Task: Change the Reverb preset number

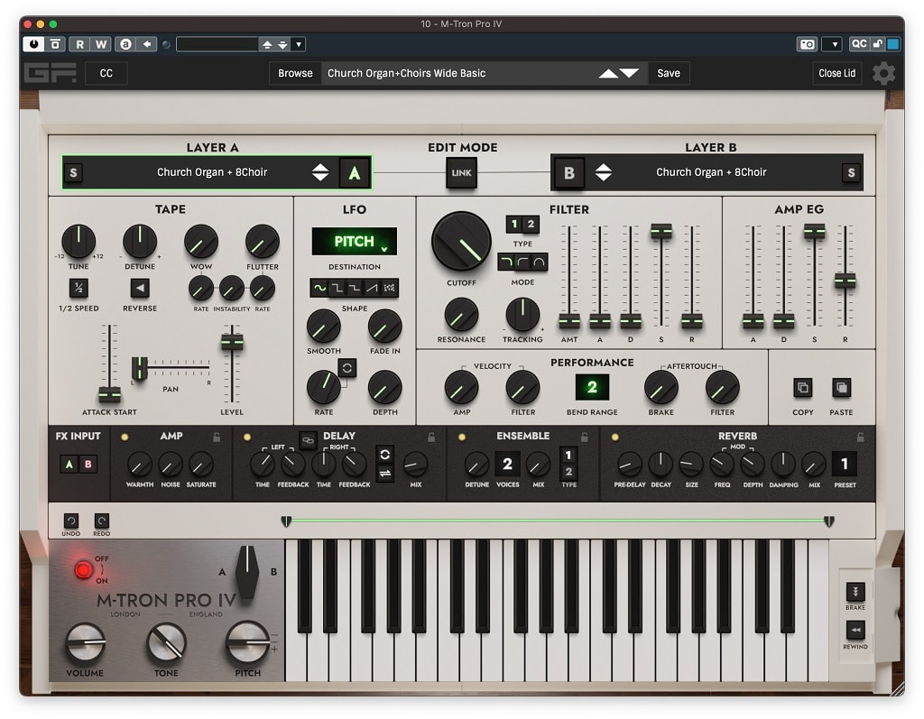Action: [x=845, y=465]
